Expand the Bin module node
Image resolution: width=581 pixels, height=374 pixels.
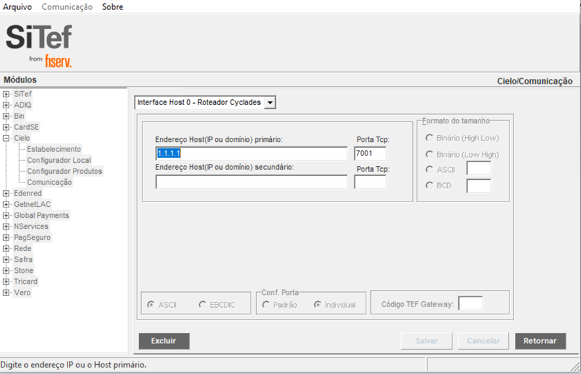pos(6,116)
